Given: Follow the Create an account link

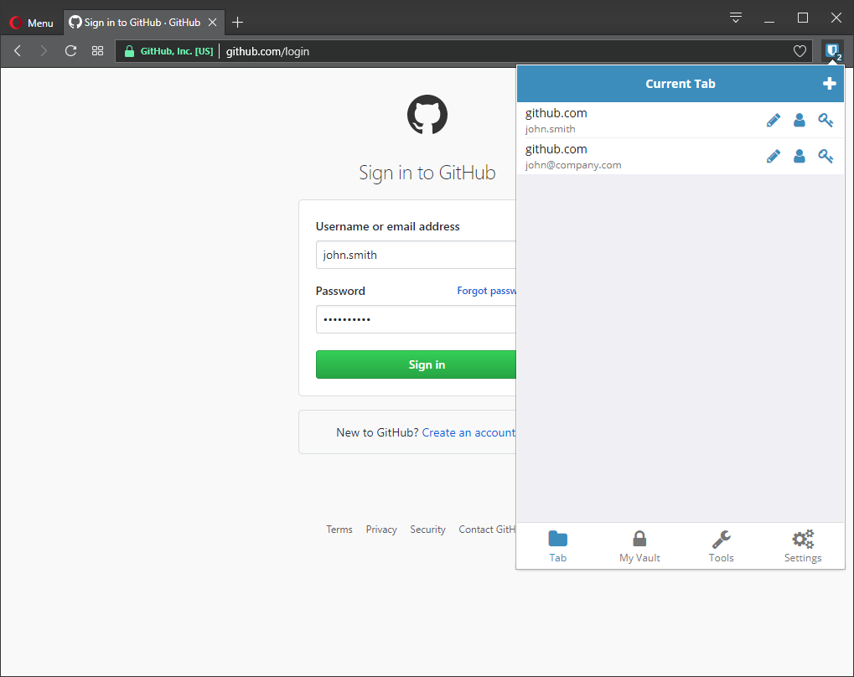Looking at the screenshot, I should [468, 432].
